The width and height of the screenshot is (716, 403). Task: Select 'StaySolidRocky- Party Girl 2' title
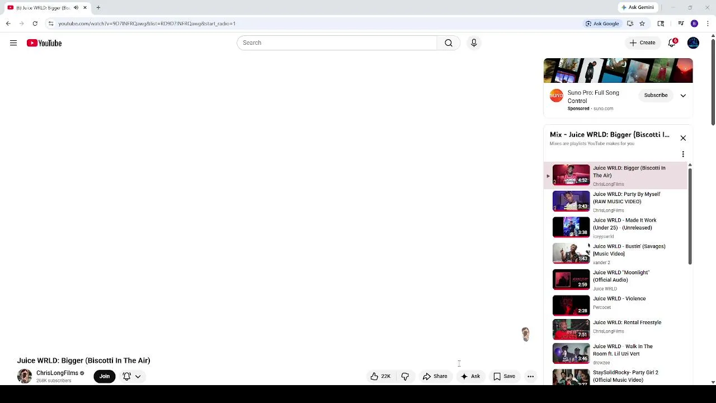625,376
